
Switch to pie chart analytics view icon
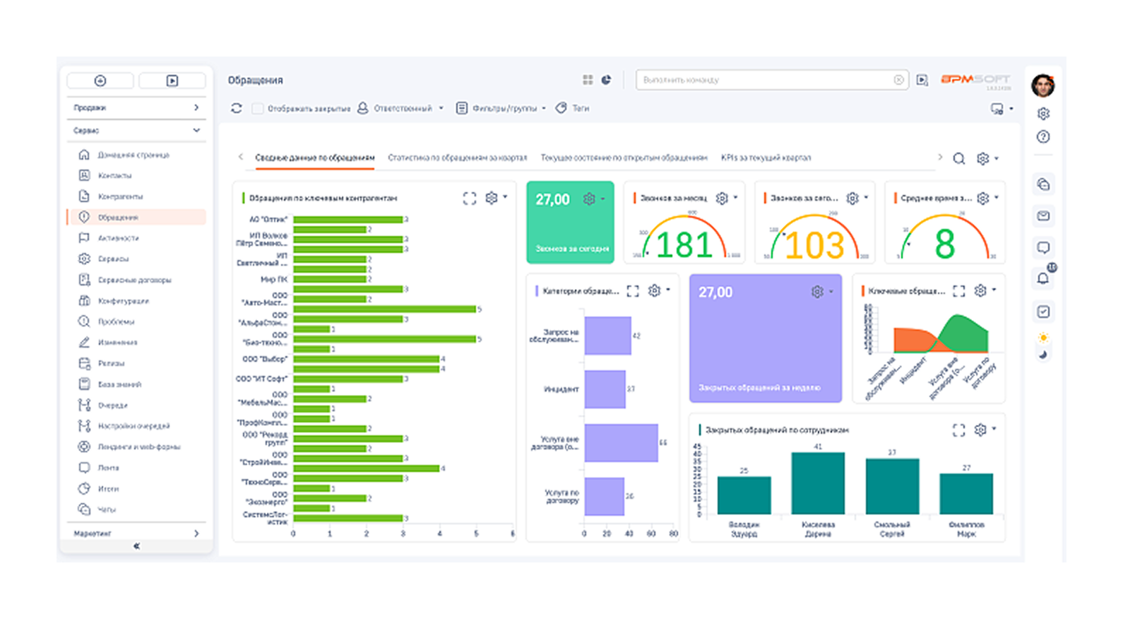point(606,80)
